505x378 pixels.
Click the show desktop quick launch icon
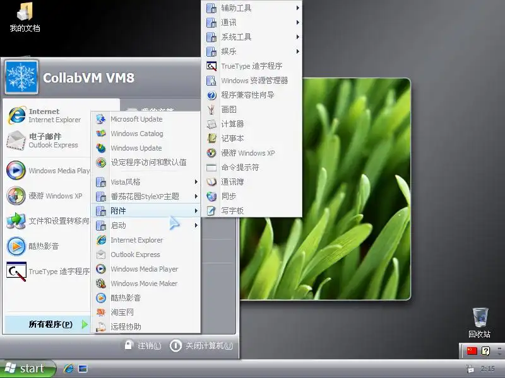tap(83, 369)
